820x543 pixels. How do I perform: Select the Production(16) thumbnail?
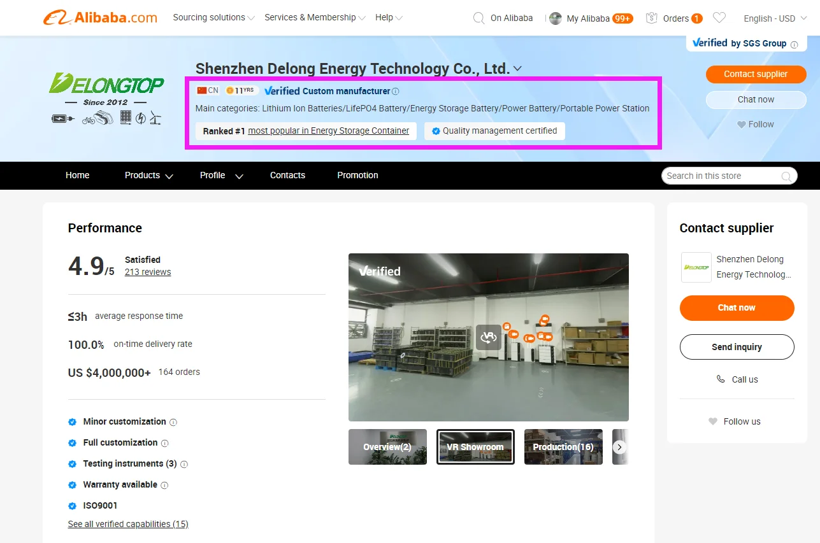(563, 447)
